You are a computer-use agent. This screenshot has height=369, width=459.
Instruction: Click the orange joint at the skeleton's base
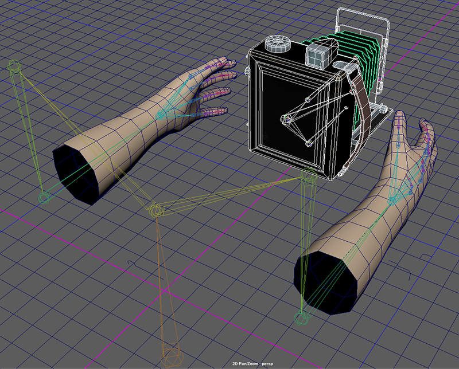(x=172, y=358)
